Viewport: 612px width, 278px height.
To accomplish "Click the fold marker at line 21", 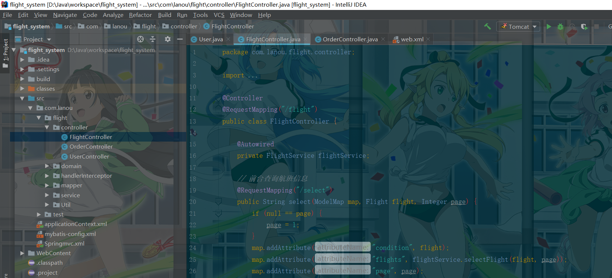I will [x=218, y=213].
